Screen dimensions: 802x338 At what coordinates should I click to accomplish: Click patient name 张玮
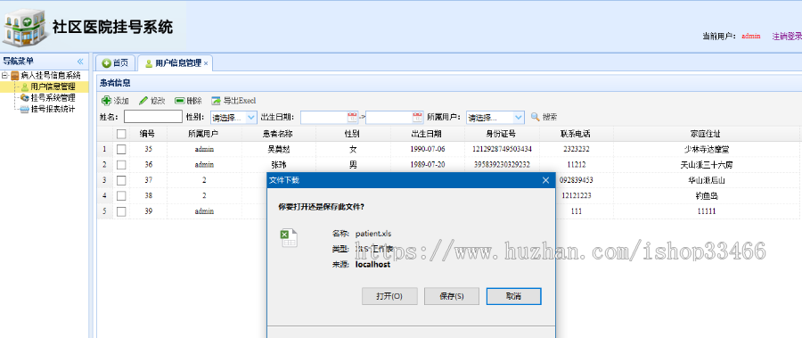(x=279, y=165)
